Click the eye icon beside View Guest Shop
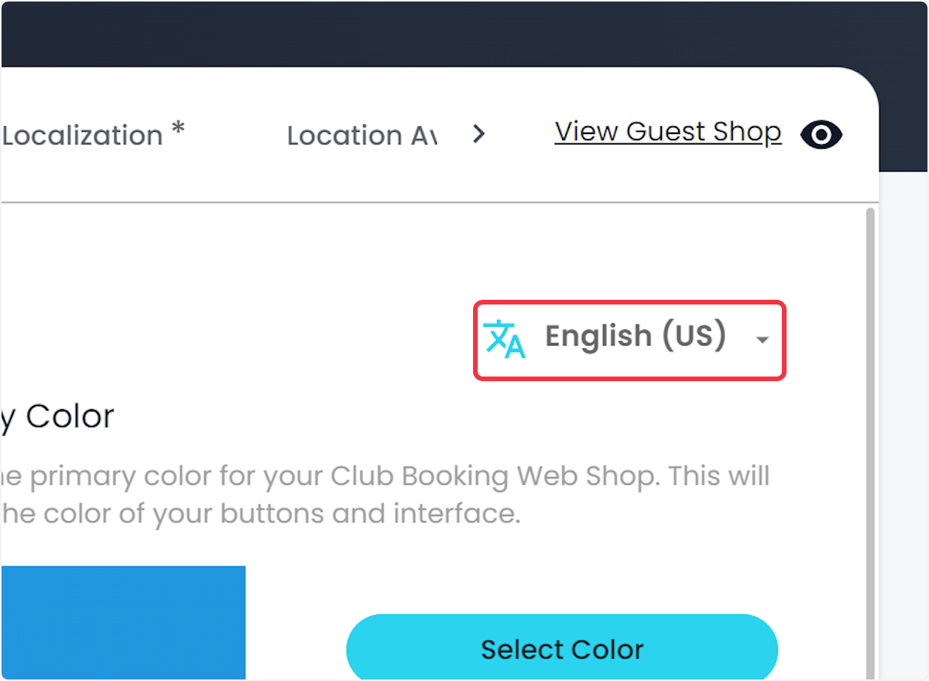 pos(821,135)
